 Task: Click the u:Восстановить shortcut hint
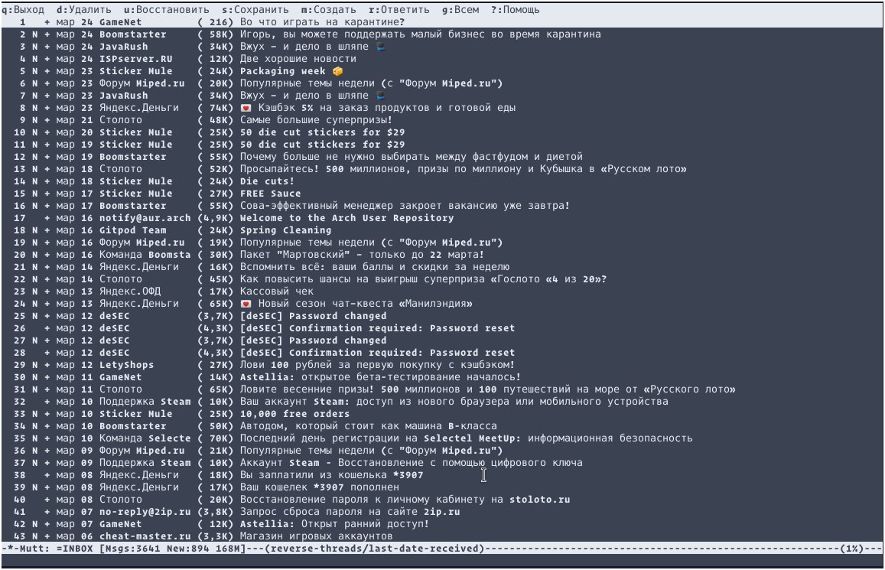pyautogui.click(x=166, y=10)
